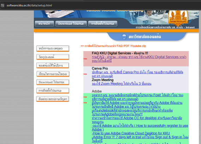This screenshot has width=201, height=144.
Task: Open the รวมFAQ KKU Digital Services link
Action: coord(139,59)
